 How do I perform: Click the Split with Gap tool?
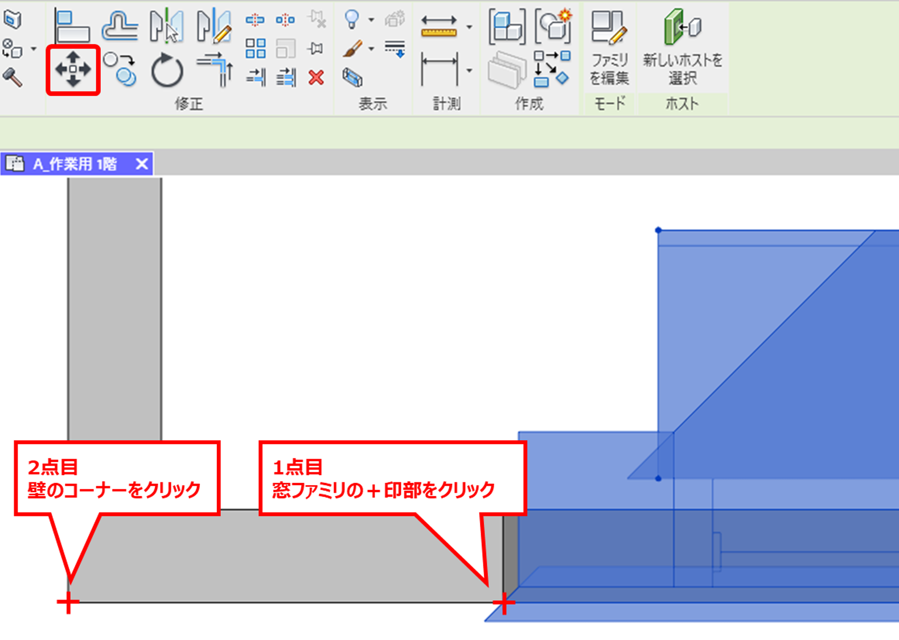tap(285, 20)
